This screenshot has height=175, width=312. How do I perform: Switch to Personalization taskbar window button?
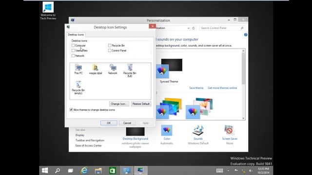click(x=141, y=171)
